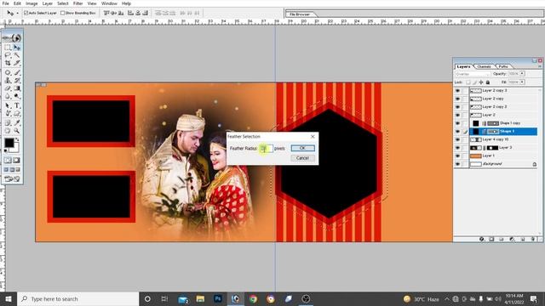
Task: Toggle the Lock position icon
Action: [481, 82]
